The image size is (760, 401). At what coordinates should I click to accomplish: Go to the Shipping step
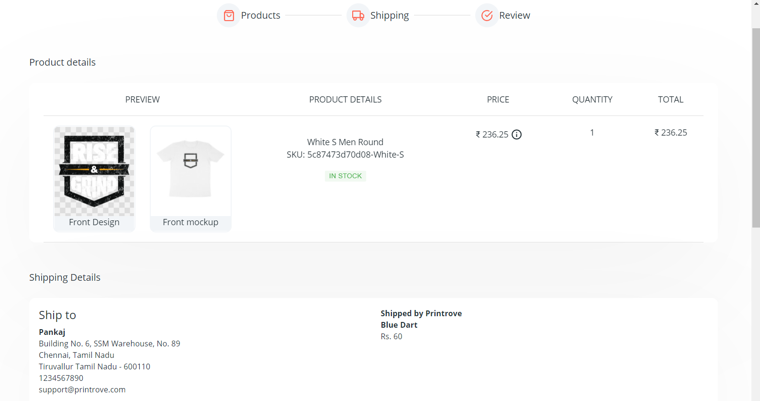tap(390, 15)
